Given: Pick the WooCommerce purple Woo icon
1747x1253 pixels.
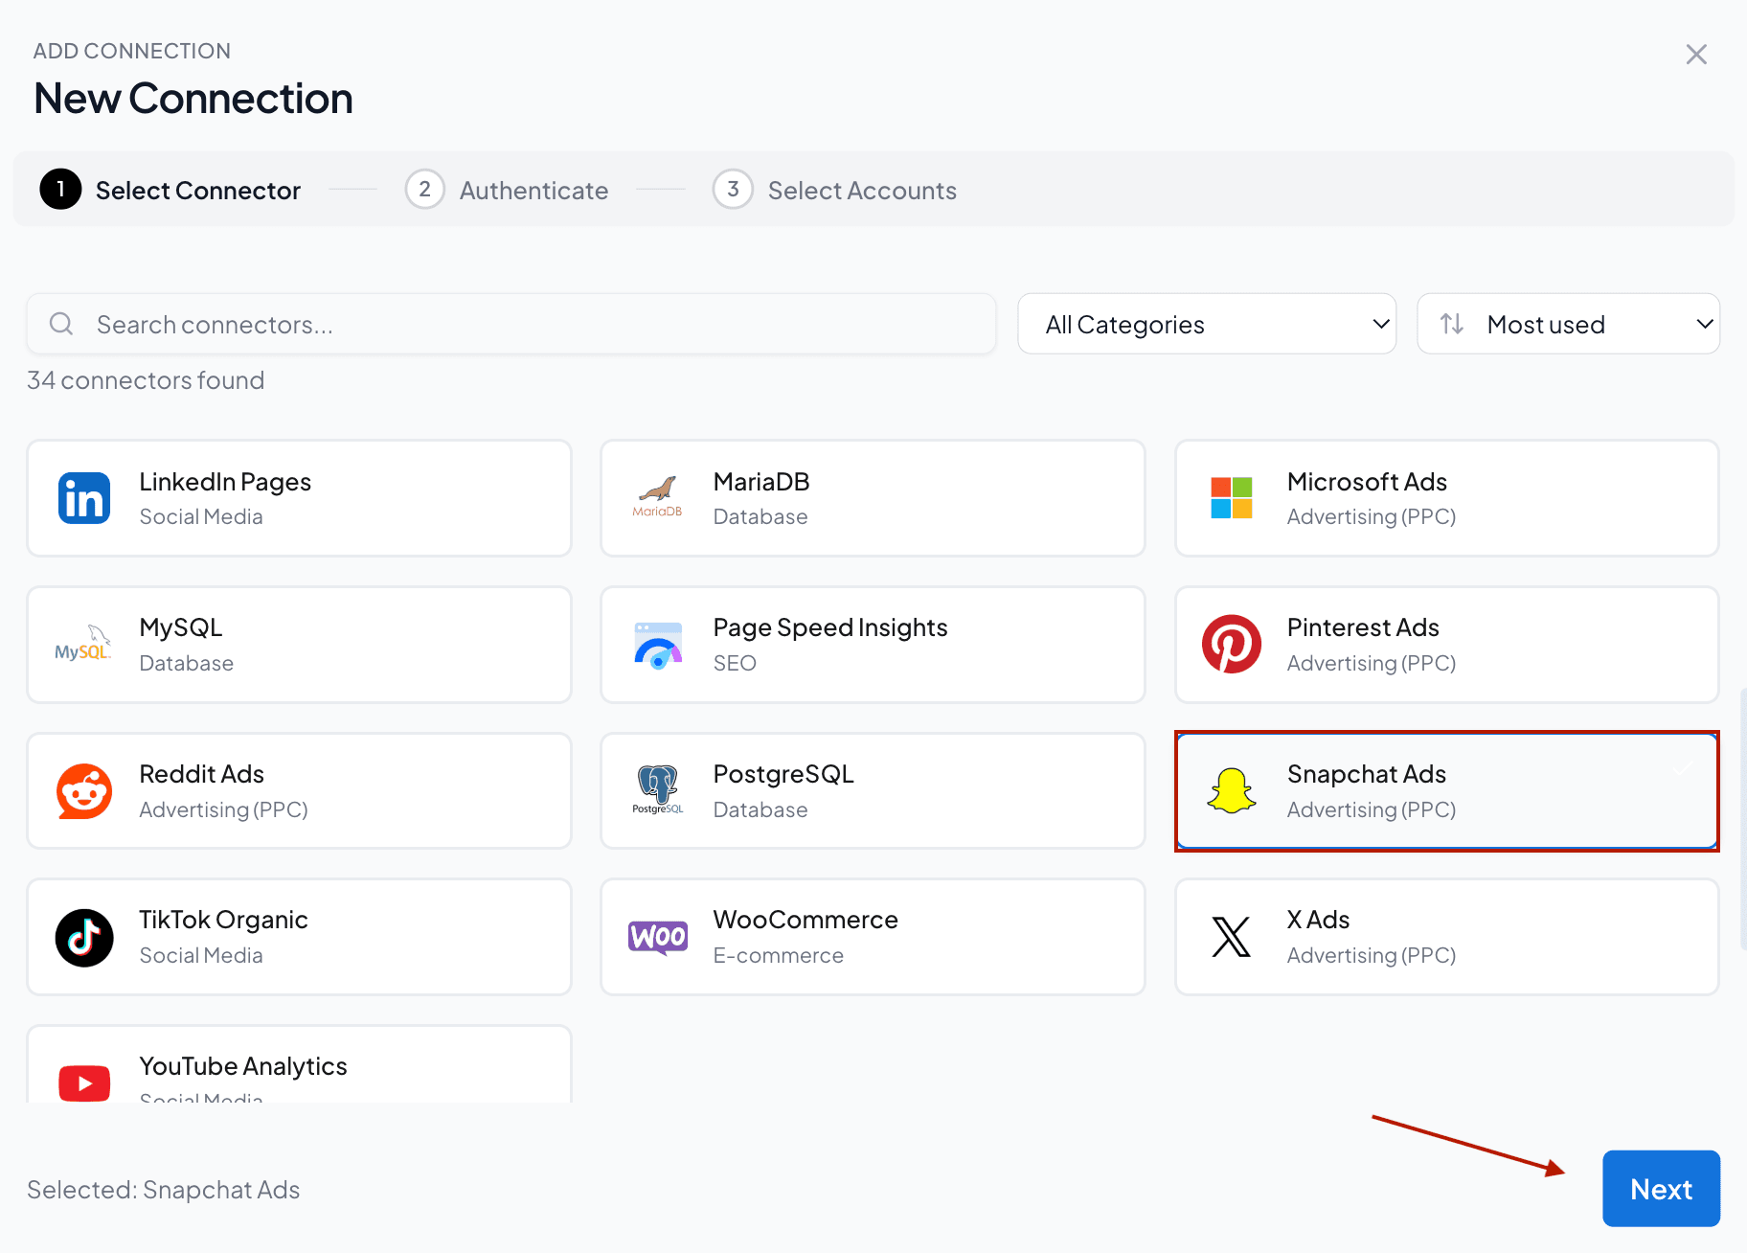Looking at the screenshot, I should [658, 938].
